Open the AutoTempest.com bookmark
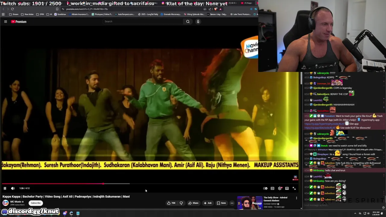 click(x=125, y=14)
